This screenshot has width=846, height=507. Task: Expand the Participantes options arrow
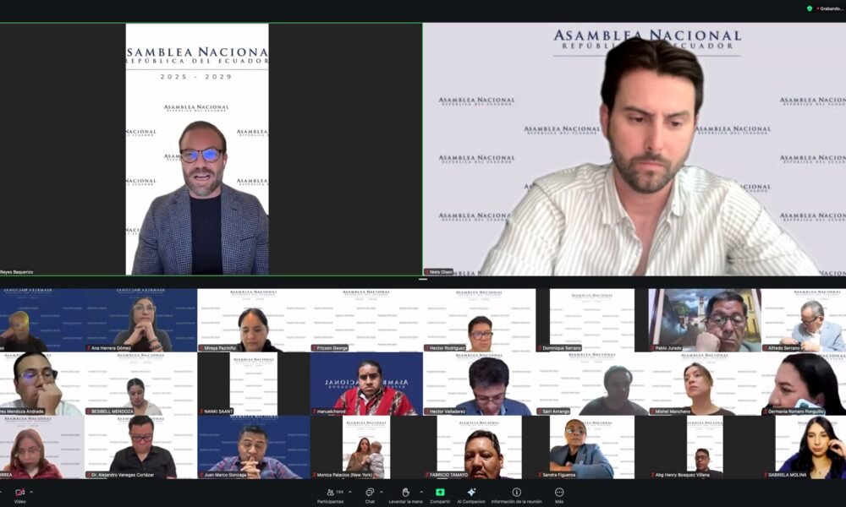coord(350,492)
